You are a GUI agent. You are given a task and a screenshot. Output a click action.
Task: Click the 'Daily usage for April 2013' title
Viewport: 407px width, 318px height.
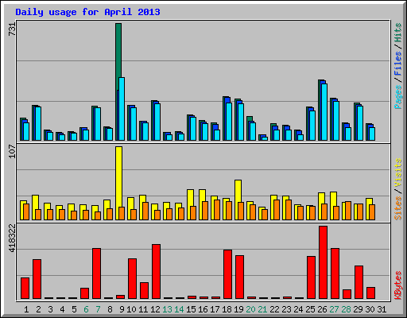pyautogui.click(x=87, y=12)
